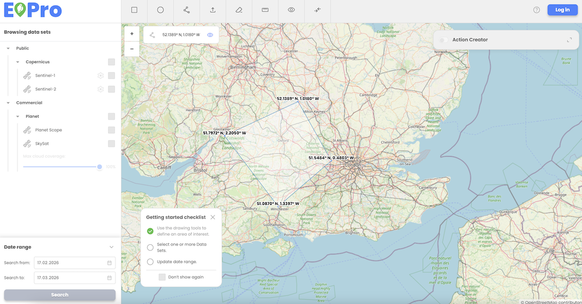
Task: Check the Copernicus checkbox
Action: [x=111, y=62]
